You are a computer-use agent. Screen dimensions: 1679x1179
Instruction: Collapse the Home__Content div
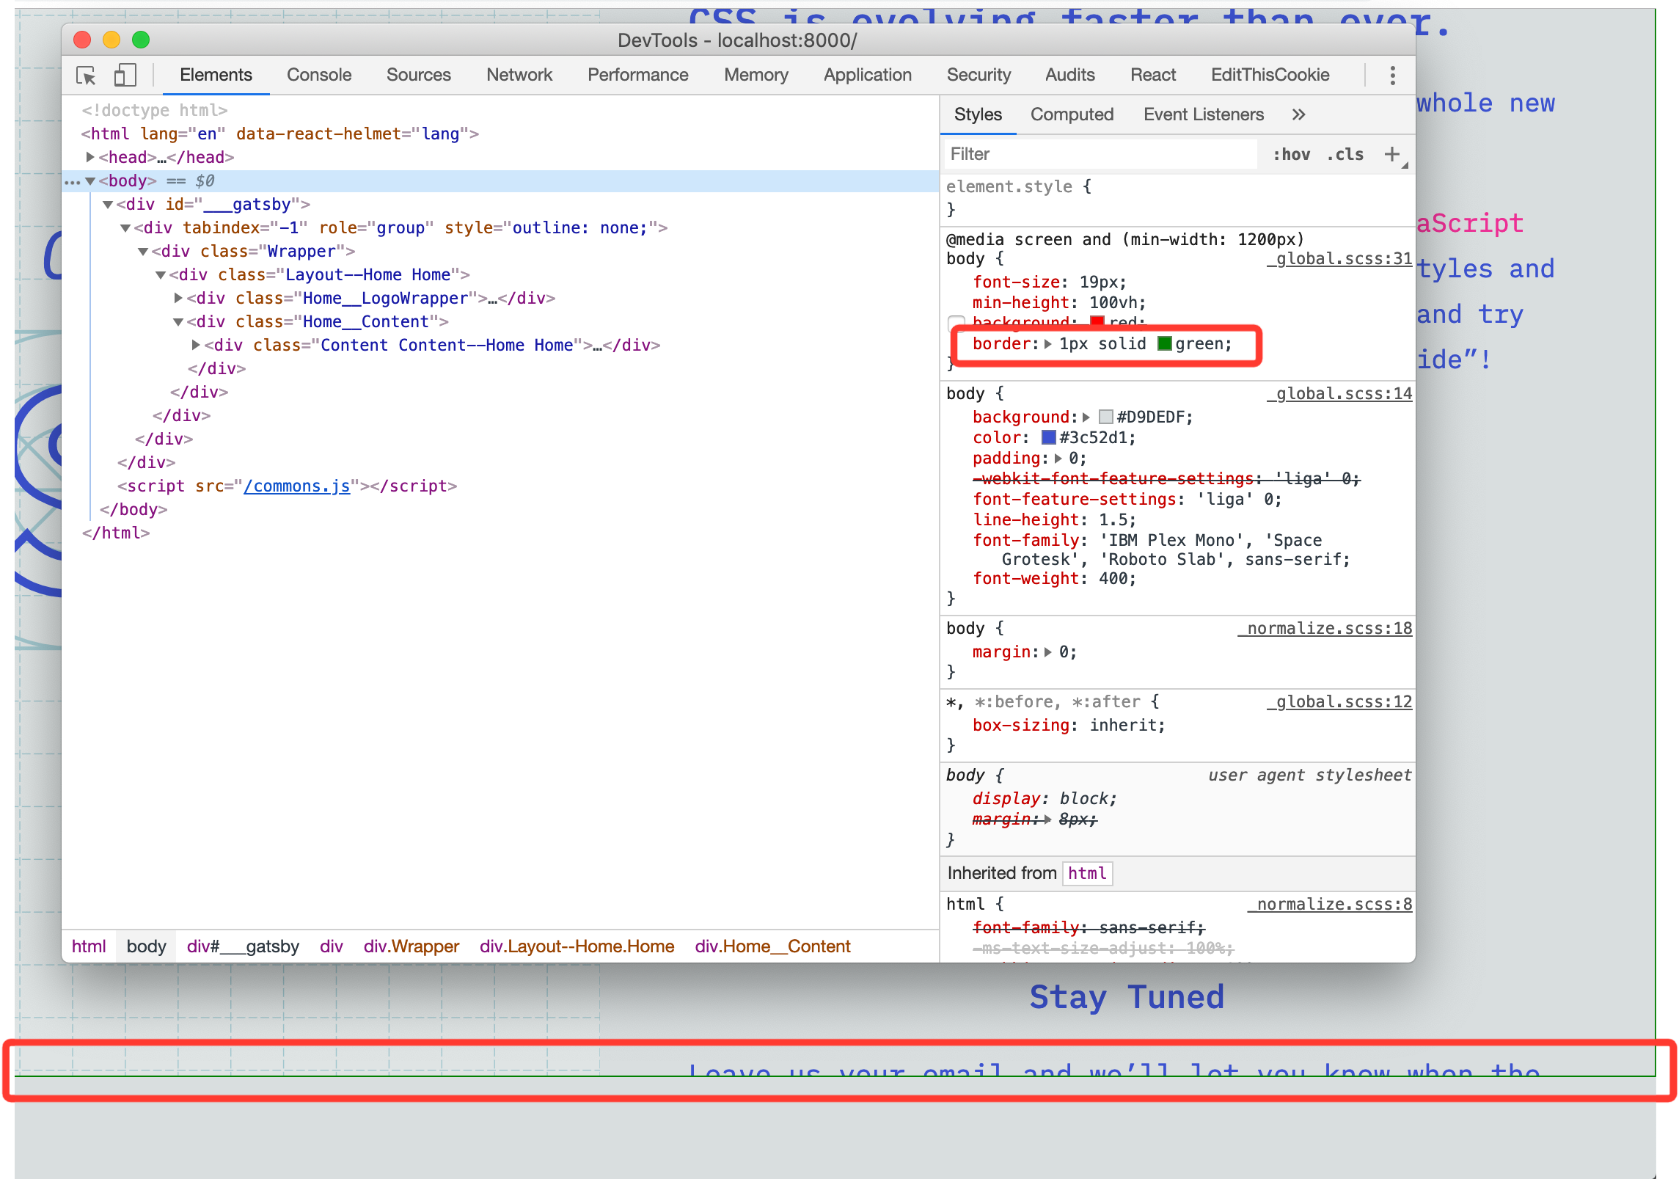178,321
